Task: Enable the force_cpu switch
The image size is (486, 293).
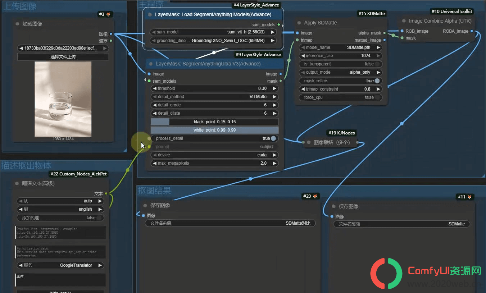Action: 377,97
